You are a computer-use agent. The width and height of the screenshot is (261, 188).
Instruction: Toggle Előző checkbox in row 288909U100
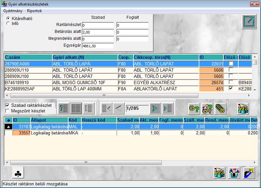pyautogui.click(x=231, y=76)
